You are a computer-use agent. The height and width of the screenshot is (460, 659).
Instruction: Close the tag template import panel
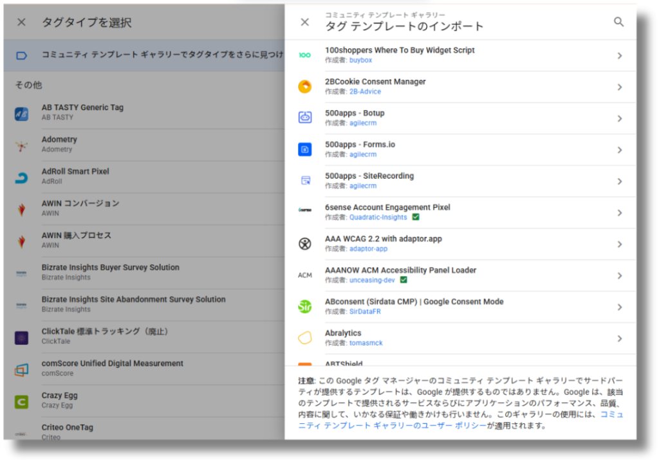[x=305, y=22]
